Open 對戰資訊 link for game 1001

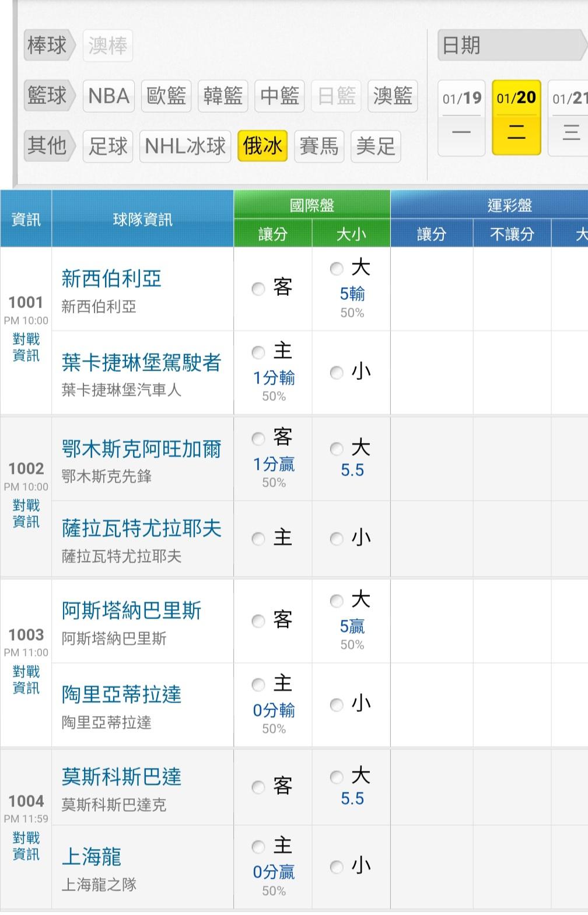(26, 347)
